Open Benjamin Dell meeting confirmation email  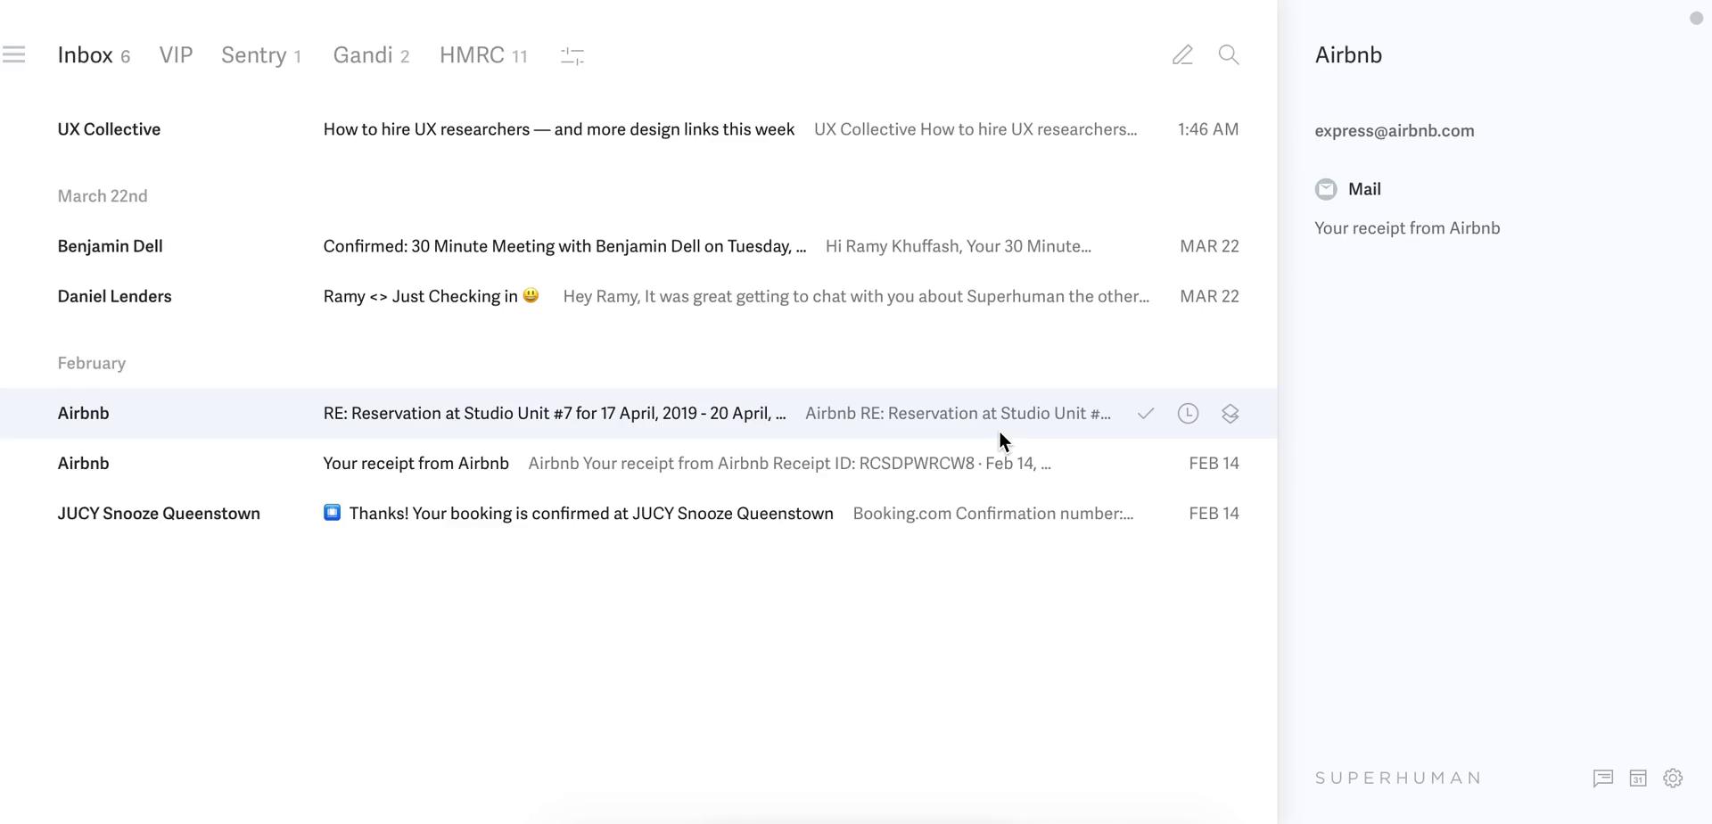click(x=638, y=246)
